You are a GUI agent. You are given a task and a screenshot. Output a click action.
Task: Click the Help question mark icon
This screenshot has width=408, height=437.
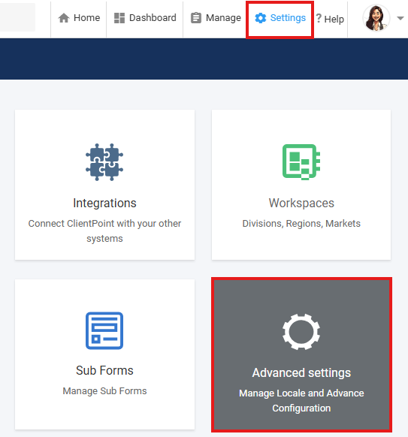[319, 18]
